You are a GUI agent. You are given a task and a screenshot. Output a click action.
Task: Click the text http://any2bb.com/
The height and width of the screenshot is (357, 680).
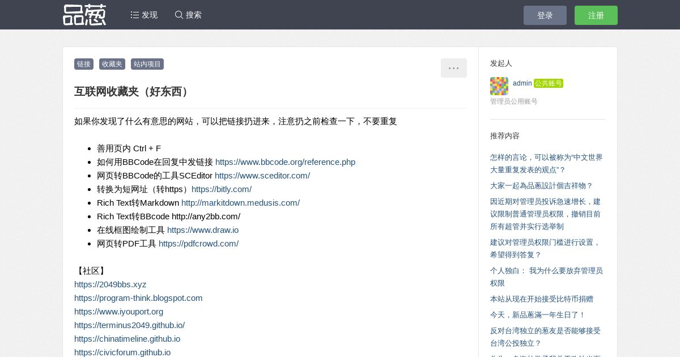click(x=206, y=216)
